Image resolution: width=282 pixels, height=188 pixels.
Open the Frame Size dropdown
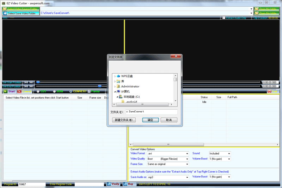point(187,164)
